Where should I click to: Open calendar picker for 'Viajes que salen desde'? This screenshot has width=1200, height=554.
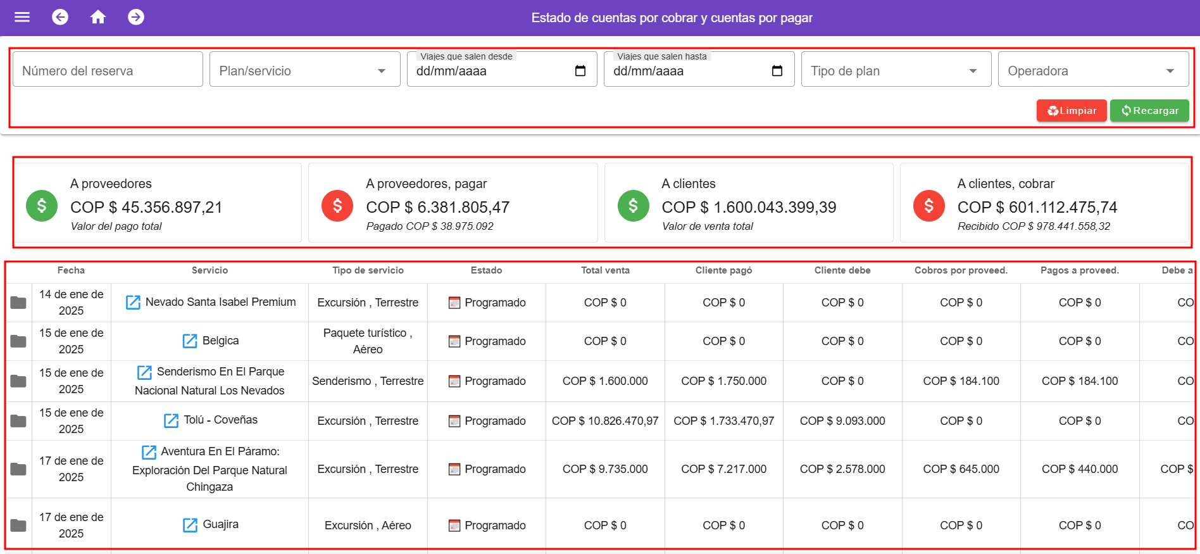click(580, 71)
